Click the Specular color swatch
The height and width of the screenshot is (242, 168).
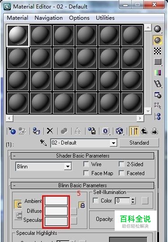[x=56, y=221]
